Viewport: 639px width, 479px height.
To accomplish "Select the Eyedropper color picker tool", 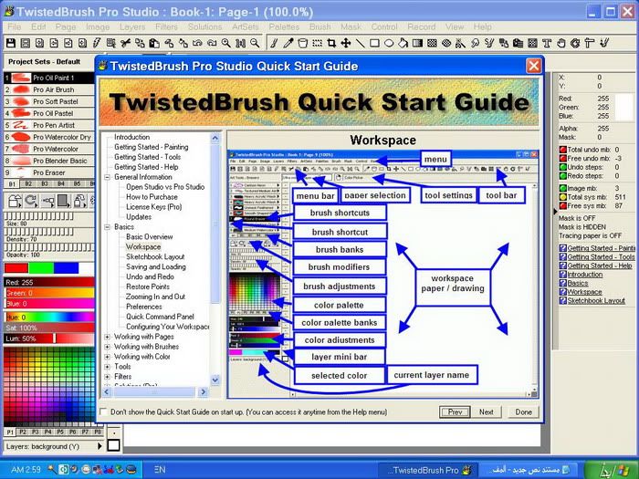I will point(288,43).
